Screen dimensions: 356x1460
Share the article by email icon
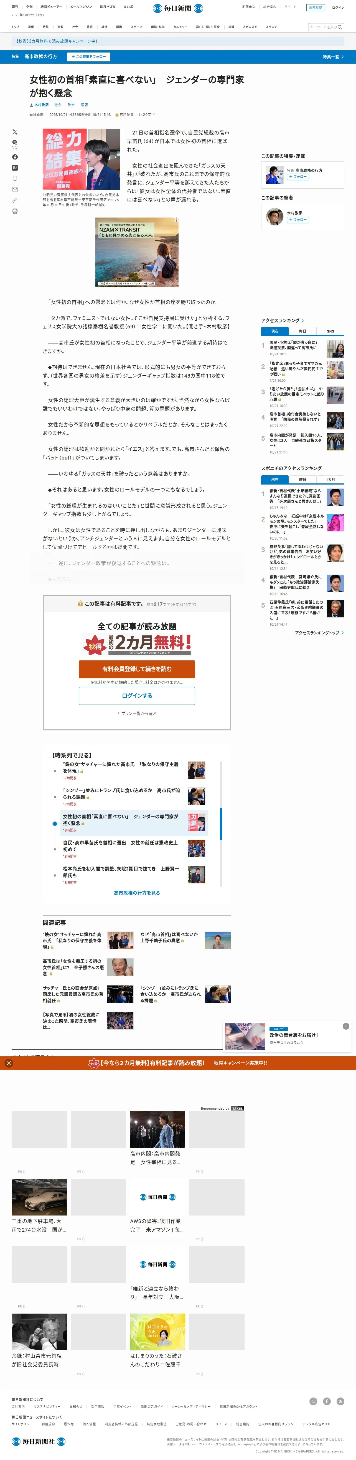coord(15,189)
